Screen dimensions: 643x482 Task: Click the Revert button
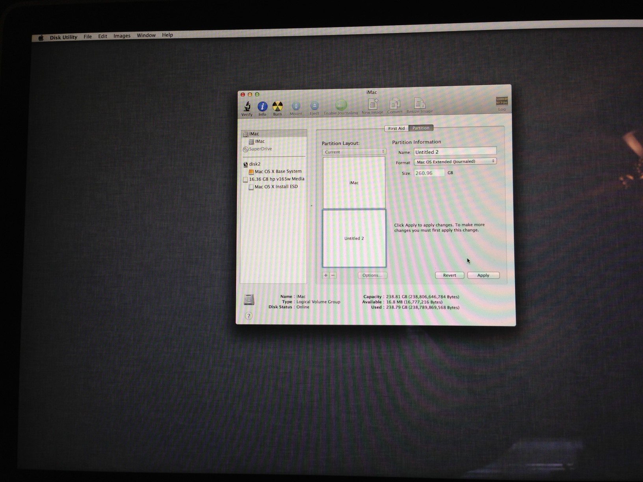pos(450,275)
